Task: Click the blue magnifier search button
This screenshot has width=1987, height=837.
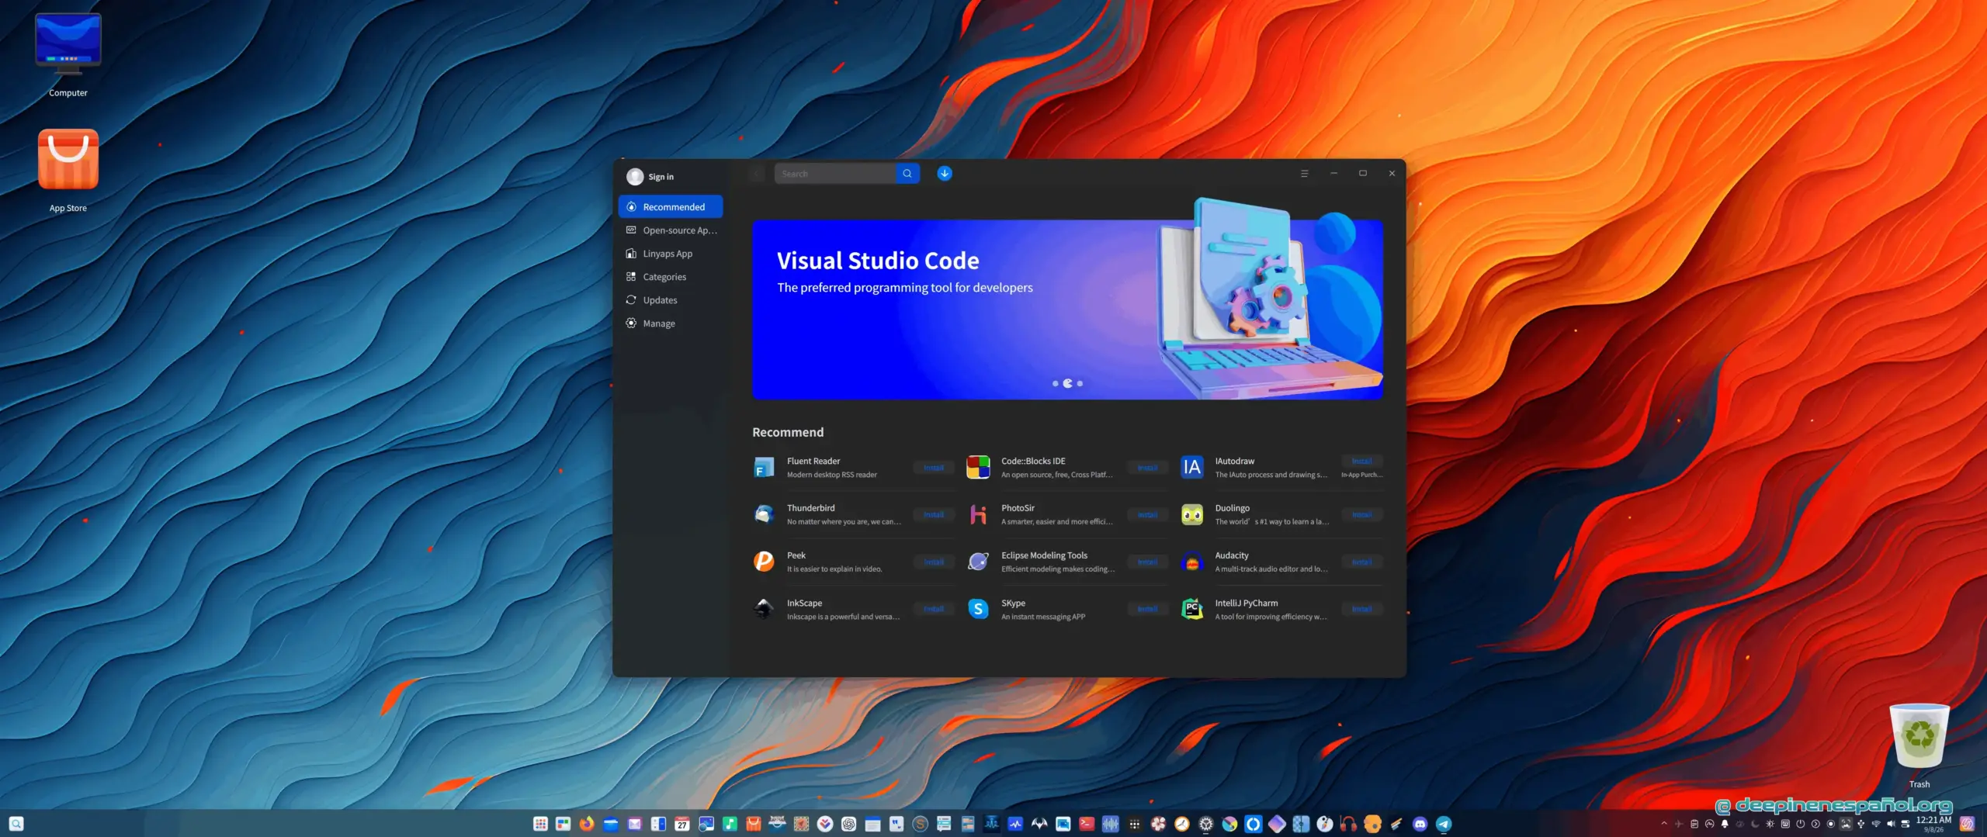Action: click(x=907, y=173)
